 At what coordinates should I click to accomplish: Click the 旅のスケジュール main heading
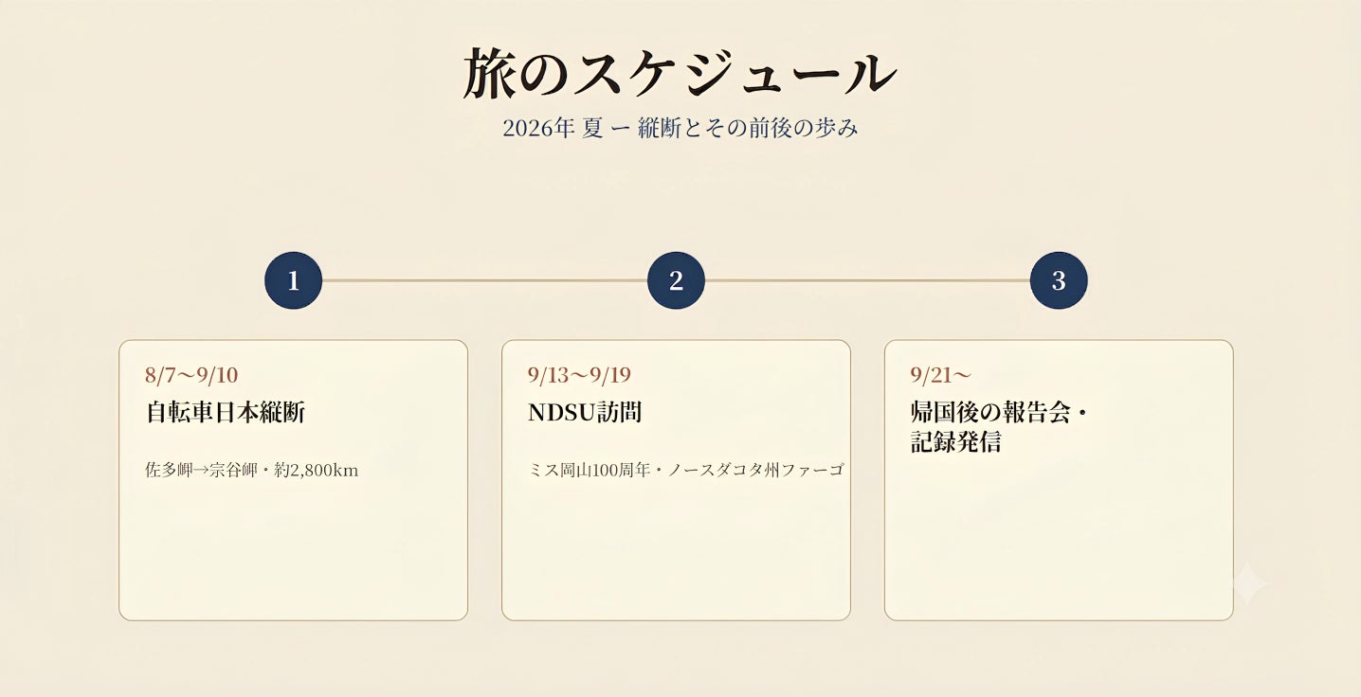click(680, 74)
